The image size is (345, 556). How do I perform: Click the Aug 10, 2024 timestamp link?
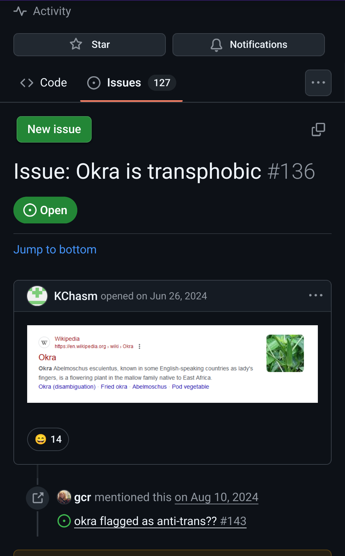click(x=217, y=497)
